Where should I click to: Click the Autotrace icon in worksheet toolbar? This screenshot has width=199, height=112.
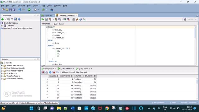(x=56, y=19)
